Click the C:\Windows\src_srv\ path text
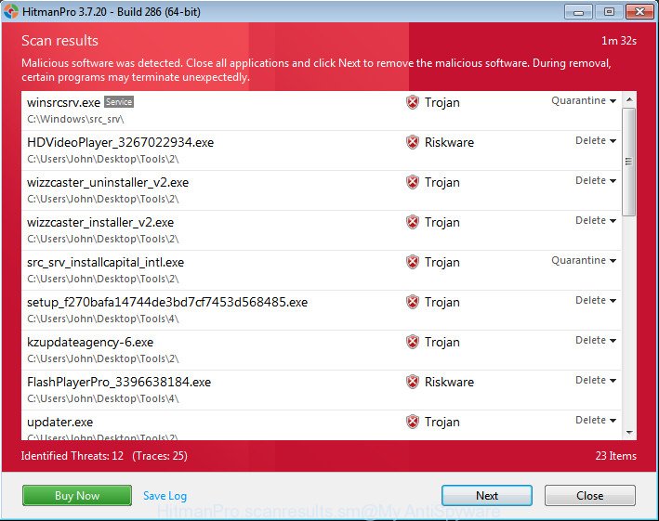The image size is (659, 521). pos(75,119)
